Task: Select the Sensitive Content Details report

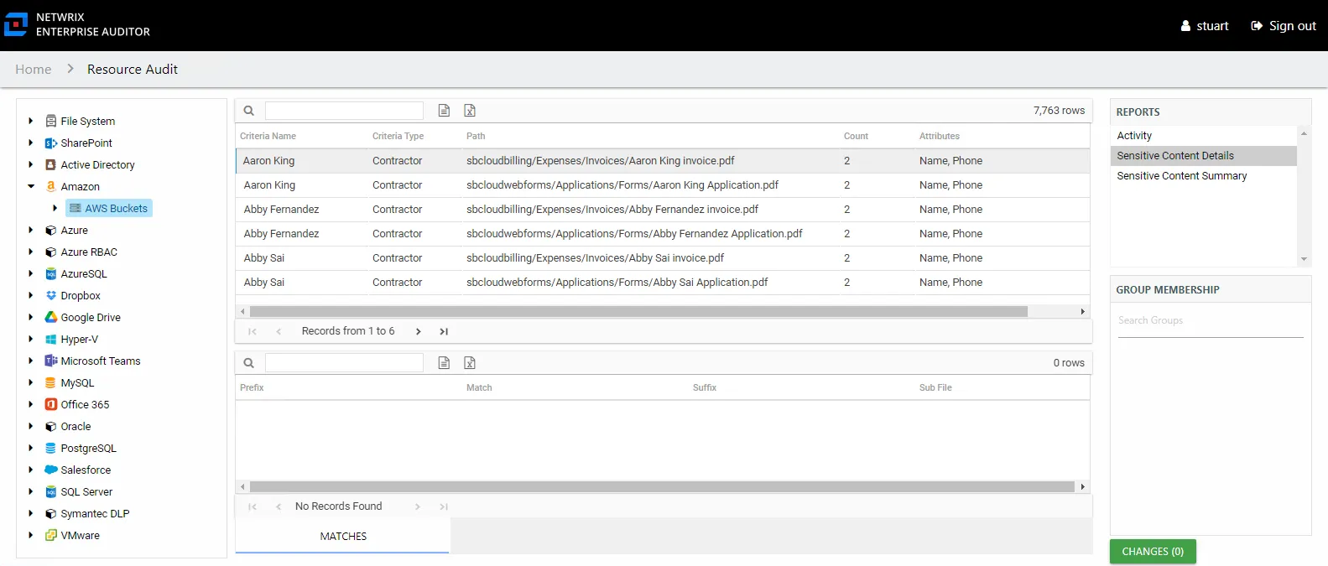Action: (x=1204, y=155)
